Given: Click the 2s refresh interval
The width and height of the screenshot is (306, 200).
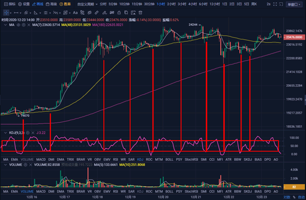Looking at the screenshot, I should [268, 4].
